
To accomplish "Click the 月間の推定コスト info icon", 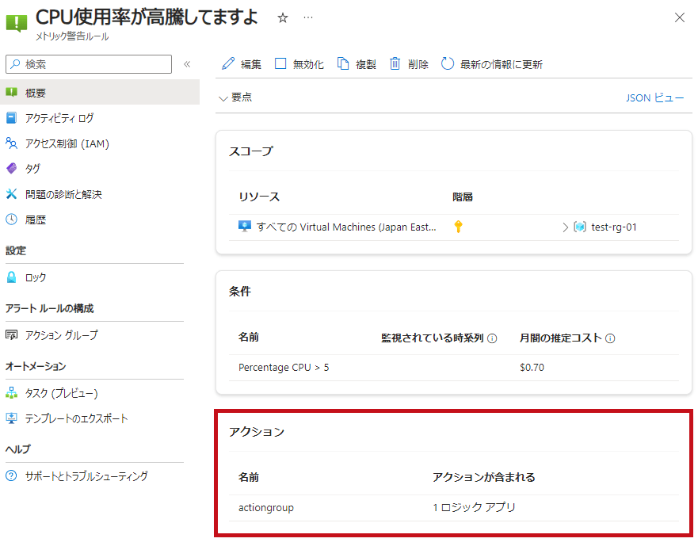I will [610, 338].
